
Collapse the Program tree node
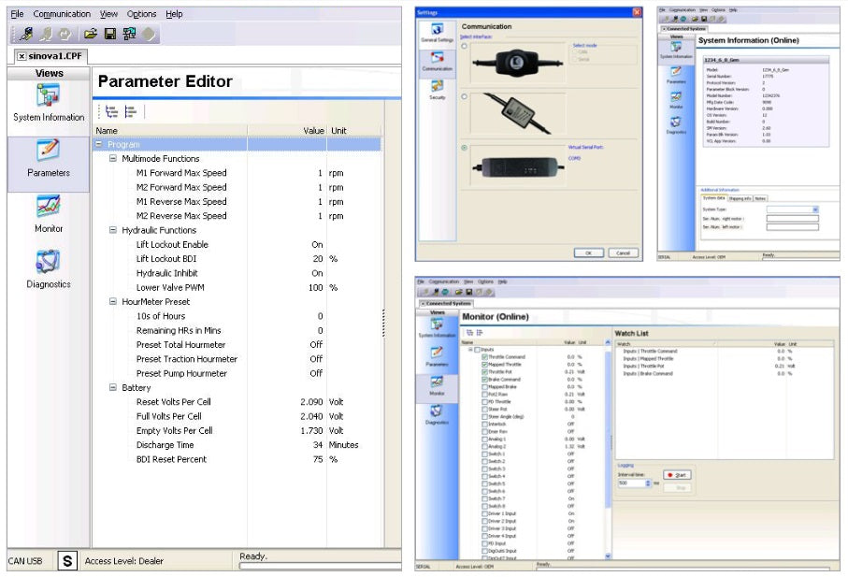pyautogui.click(x=101, y=144)
